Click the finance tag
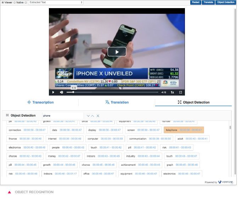The image size is (248, 201). tap(25, 139)
